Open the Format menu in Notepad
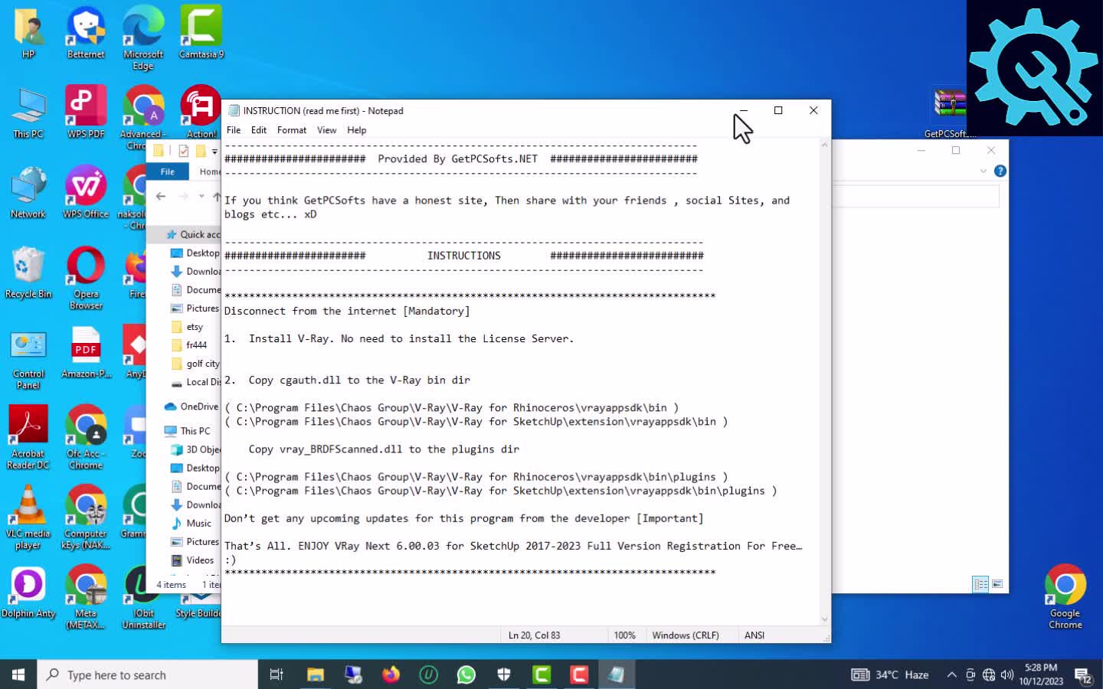The image size is (1103, 689). pos(291,130)
